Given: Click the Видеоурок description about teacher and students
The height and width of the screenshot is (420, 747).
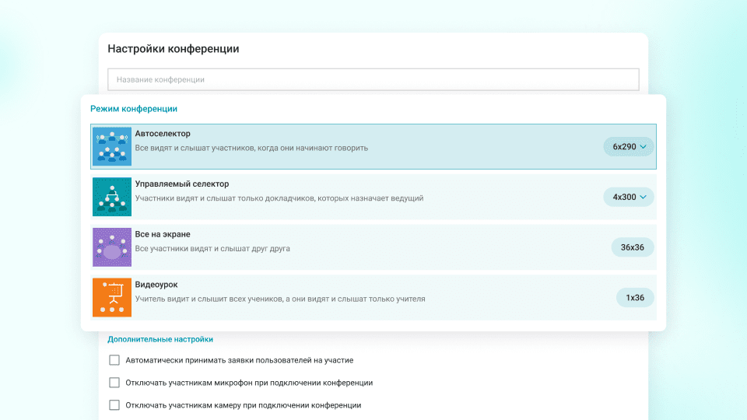Looking at the screenshot, I should pyautogui.click(x=280, y=299).
